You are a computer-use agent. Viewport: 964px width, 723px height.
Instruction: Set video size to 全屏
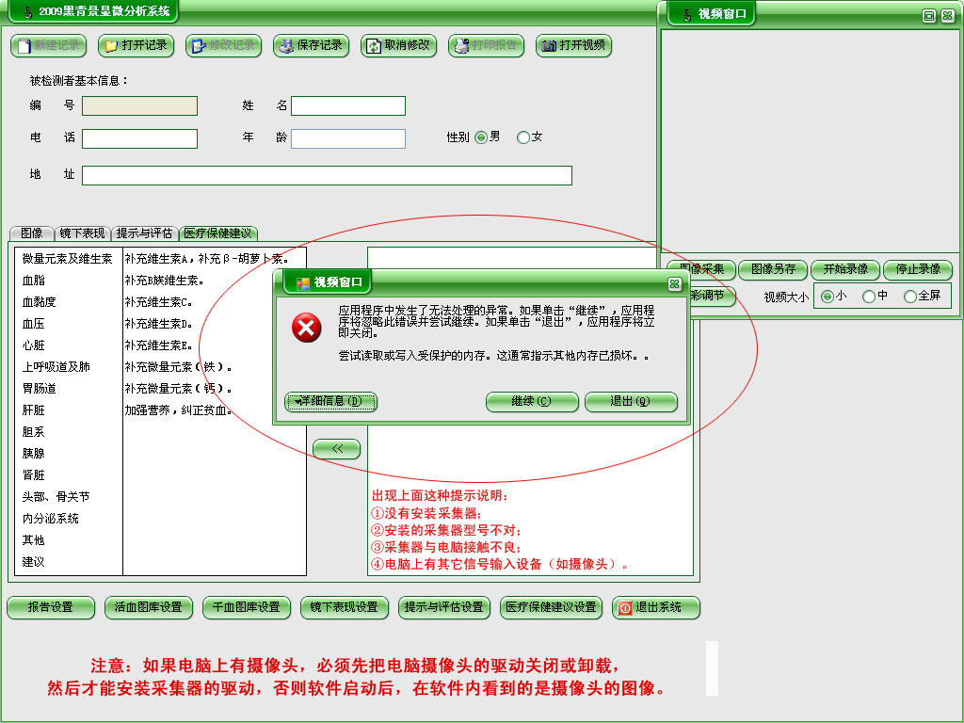(910, 297)
